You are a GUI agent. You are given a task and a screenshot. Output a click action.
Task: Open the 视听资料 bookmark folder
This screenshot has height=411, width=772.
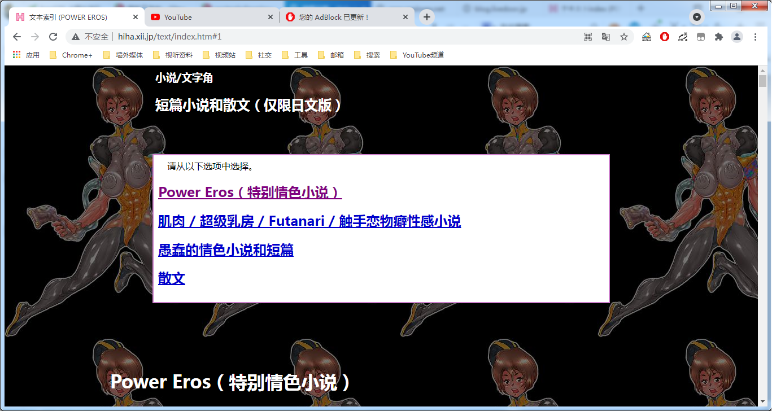172,55
